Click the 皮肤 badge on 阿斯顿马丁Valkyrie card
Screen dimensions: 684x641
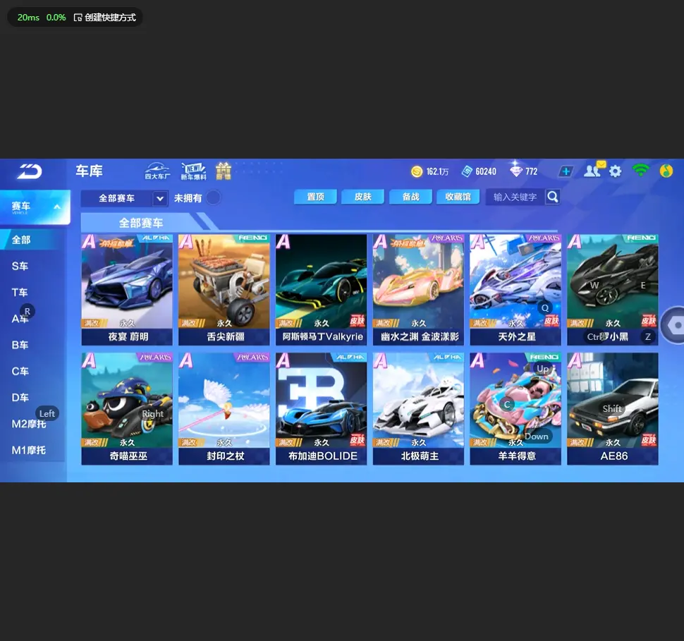click(x=358, y=321)
